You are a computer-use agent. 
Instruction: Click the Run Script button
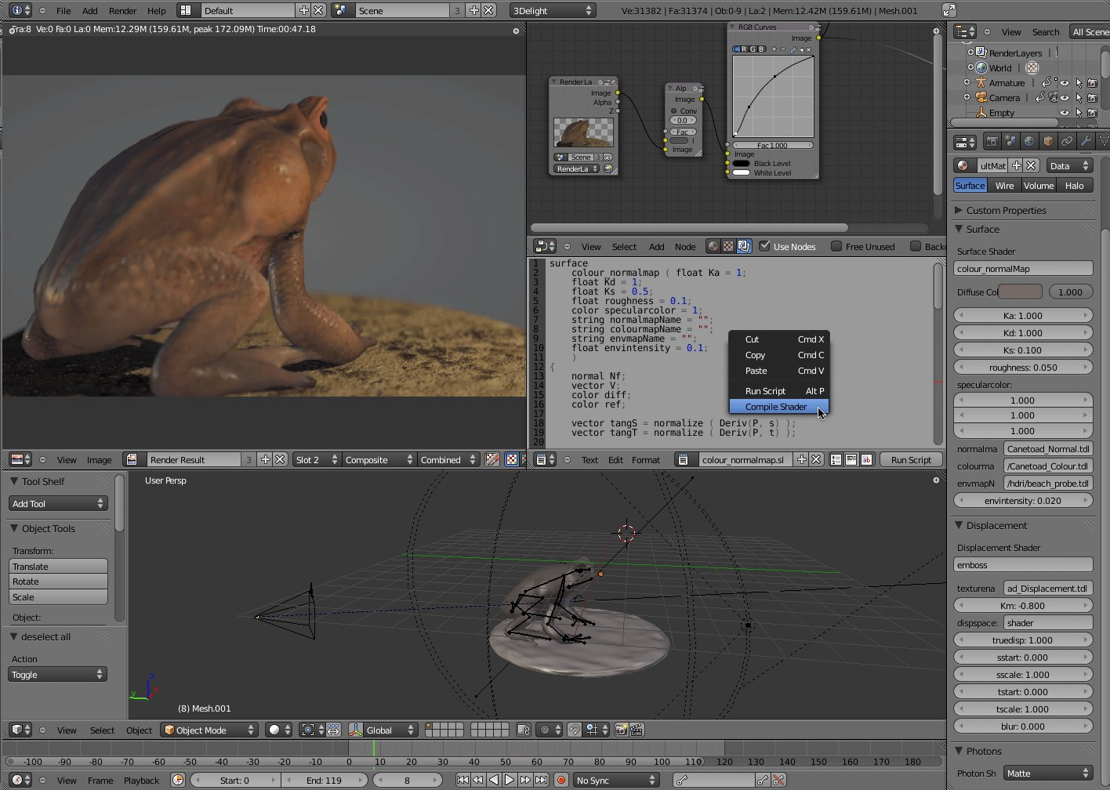[911, 460]
